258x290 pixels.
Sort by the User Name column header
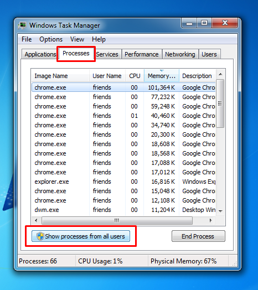[107, 76]
